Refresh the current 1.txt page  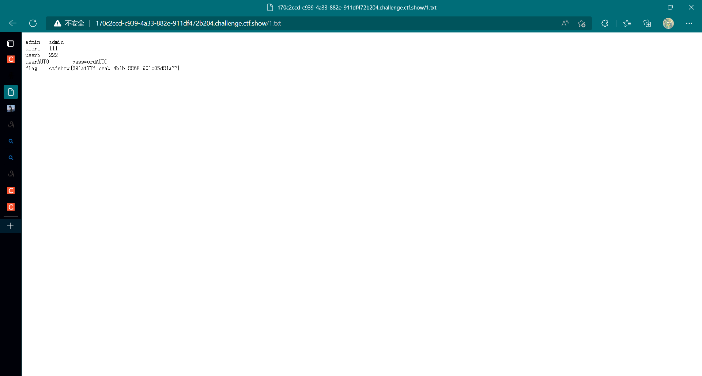pyautogui.click(x=33, y=23)
